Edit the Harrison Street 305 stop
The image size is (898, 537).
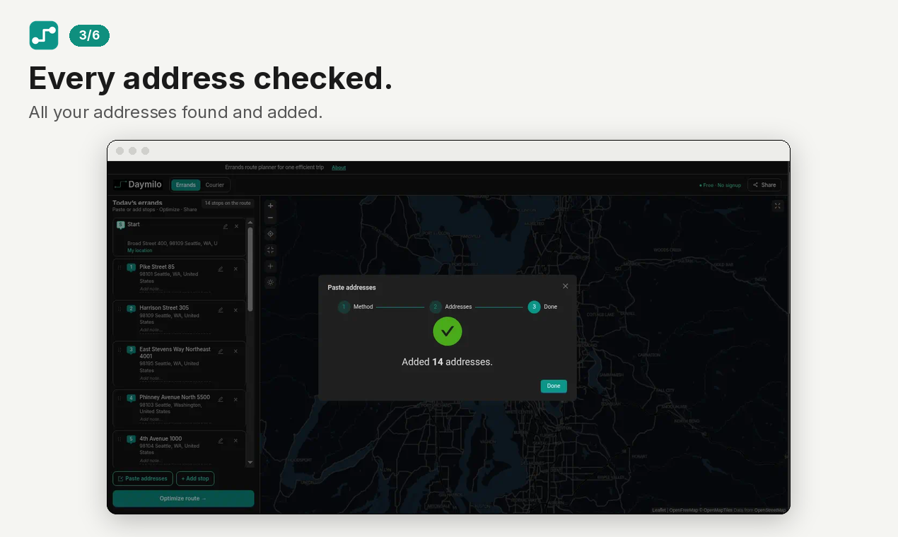point(221,309)
